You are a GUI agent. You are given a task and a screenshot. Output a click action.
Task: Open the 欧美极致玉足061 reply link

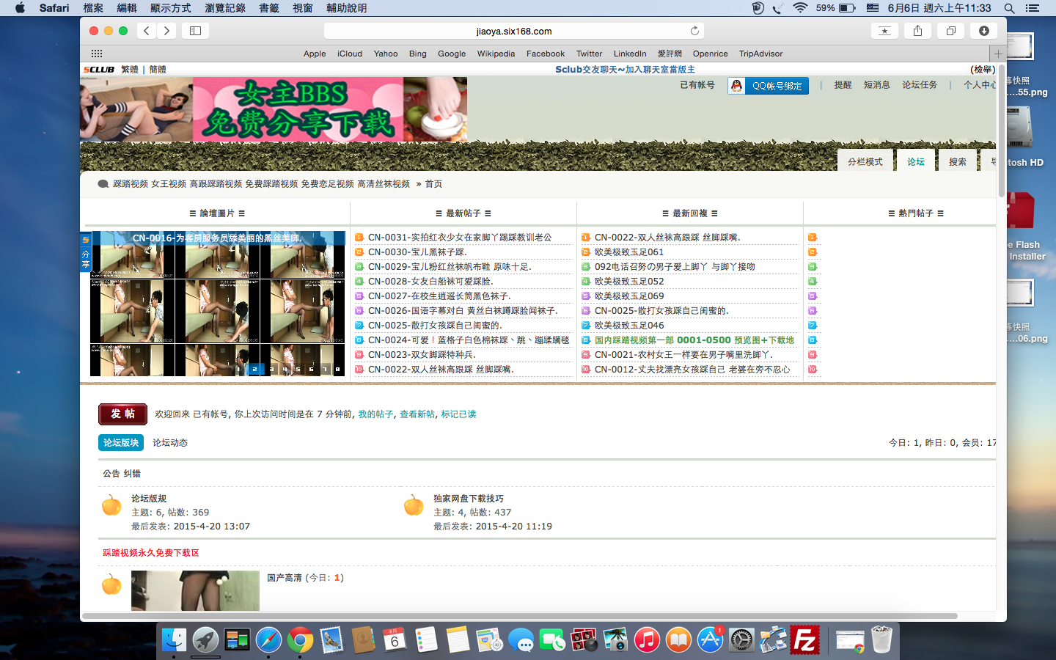[629, 252]
